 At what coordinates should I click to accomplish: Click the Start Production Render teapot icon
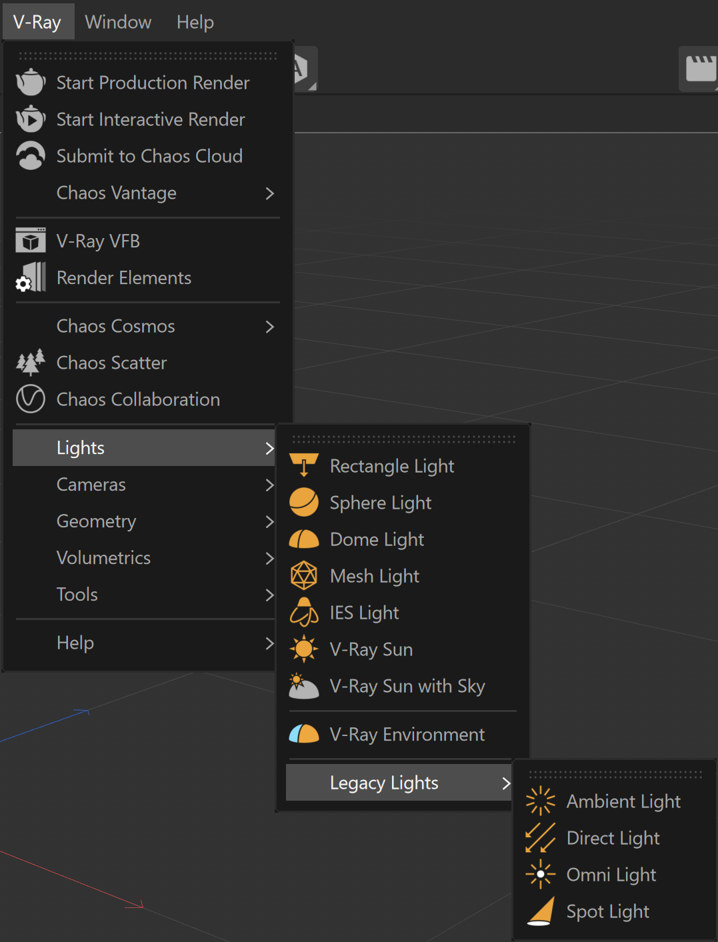pos(31,82)
